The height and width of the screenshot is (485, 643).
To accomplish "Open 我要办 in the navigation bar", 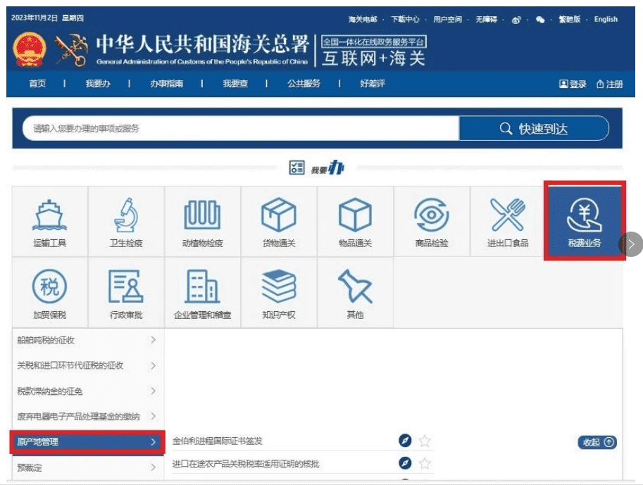I will [x=98, y=84].
